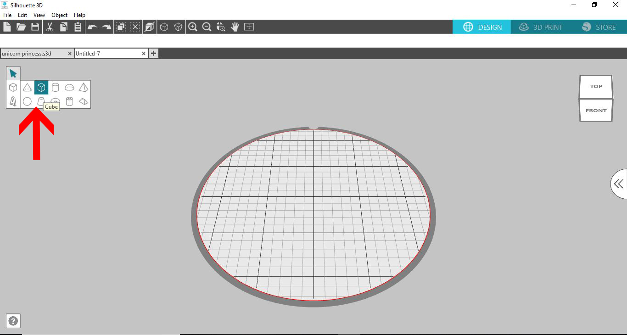
Task: Open the Help menu
Action: (x=79, y=15)
